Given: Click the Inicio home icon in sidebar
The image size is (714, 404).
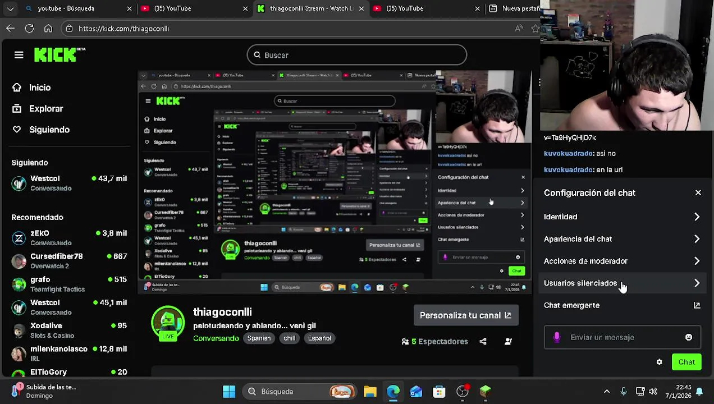Looking at the screenshot, I should click(17, 88).
